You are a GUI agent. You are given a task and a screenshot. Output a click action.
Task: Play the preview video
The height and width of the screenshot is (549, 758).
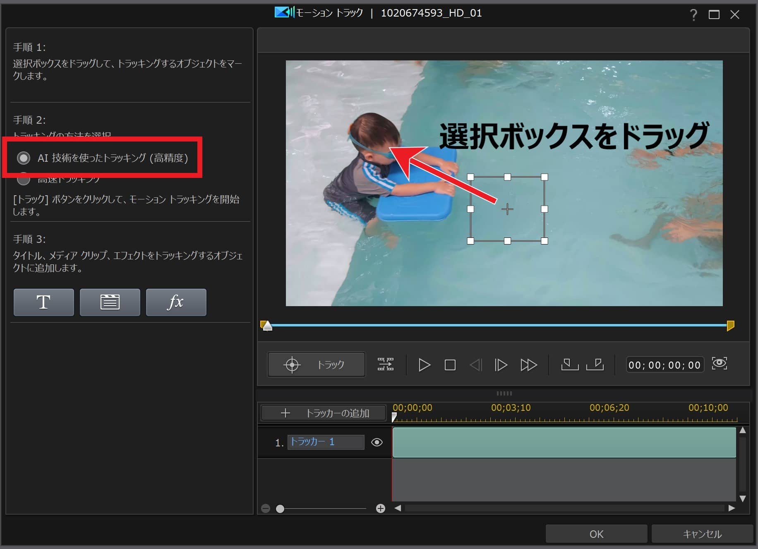tap(424, 365)
